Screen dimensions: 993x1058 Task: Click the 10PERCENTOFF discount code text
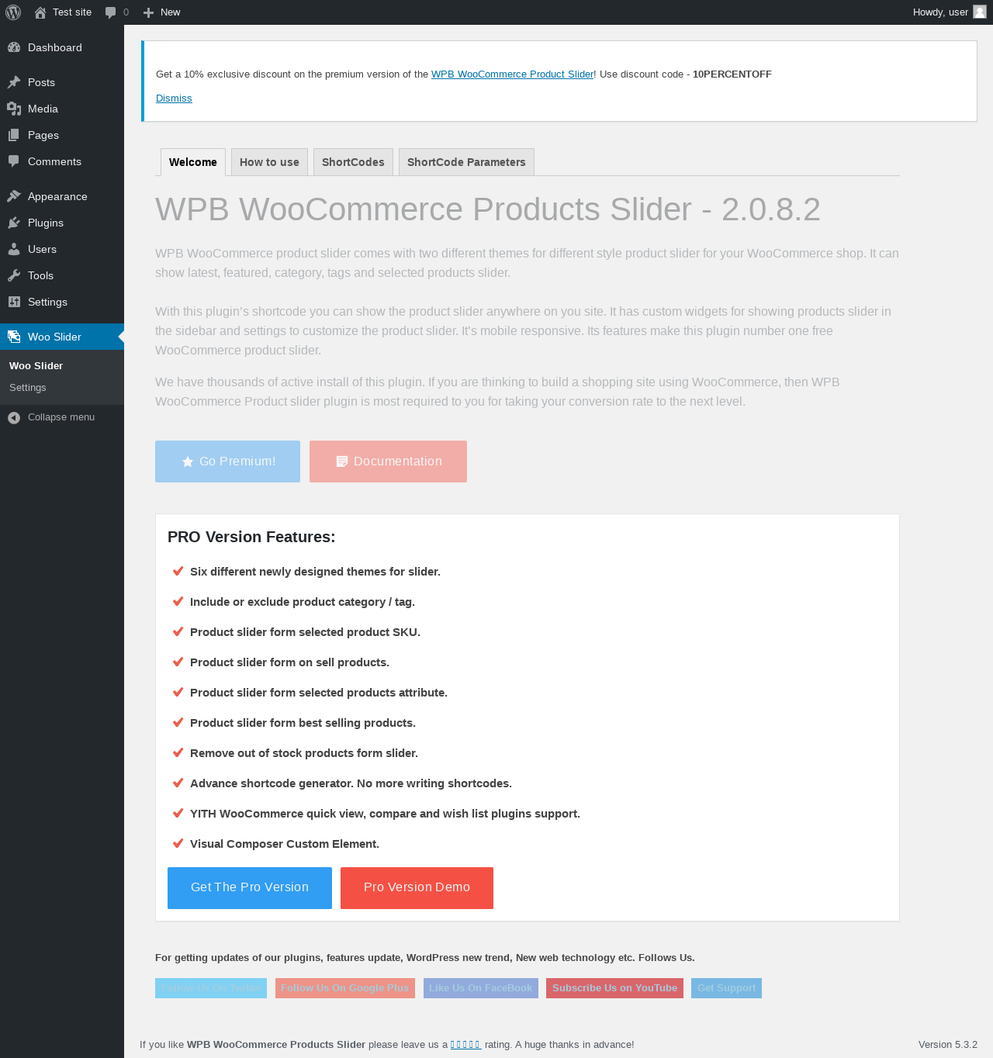pos(732,74)
